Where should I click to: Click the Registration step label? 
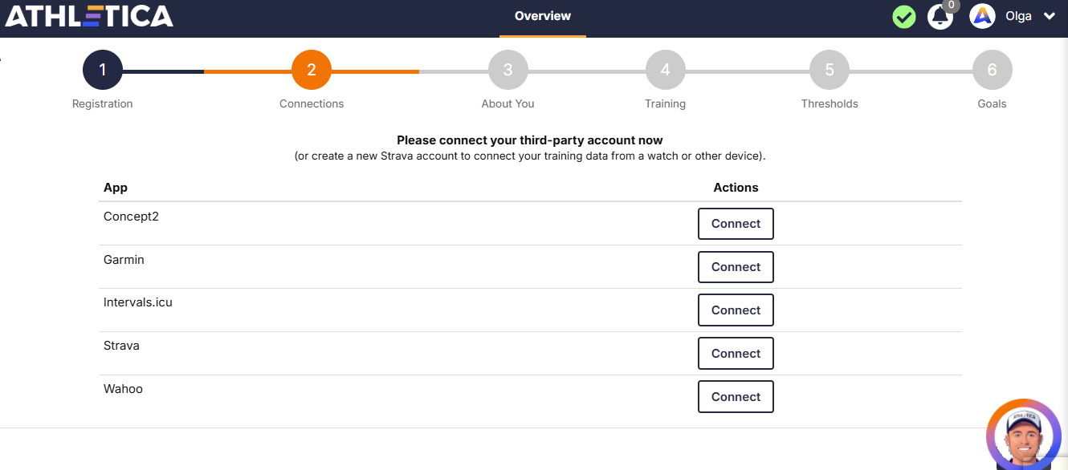[x=103, y=103]
